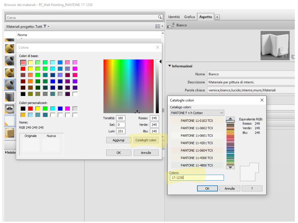The width and height of the screenshot is (298, 223).
Task: Switch to the Grafica tab
Action: [189, 17]
